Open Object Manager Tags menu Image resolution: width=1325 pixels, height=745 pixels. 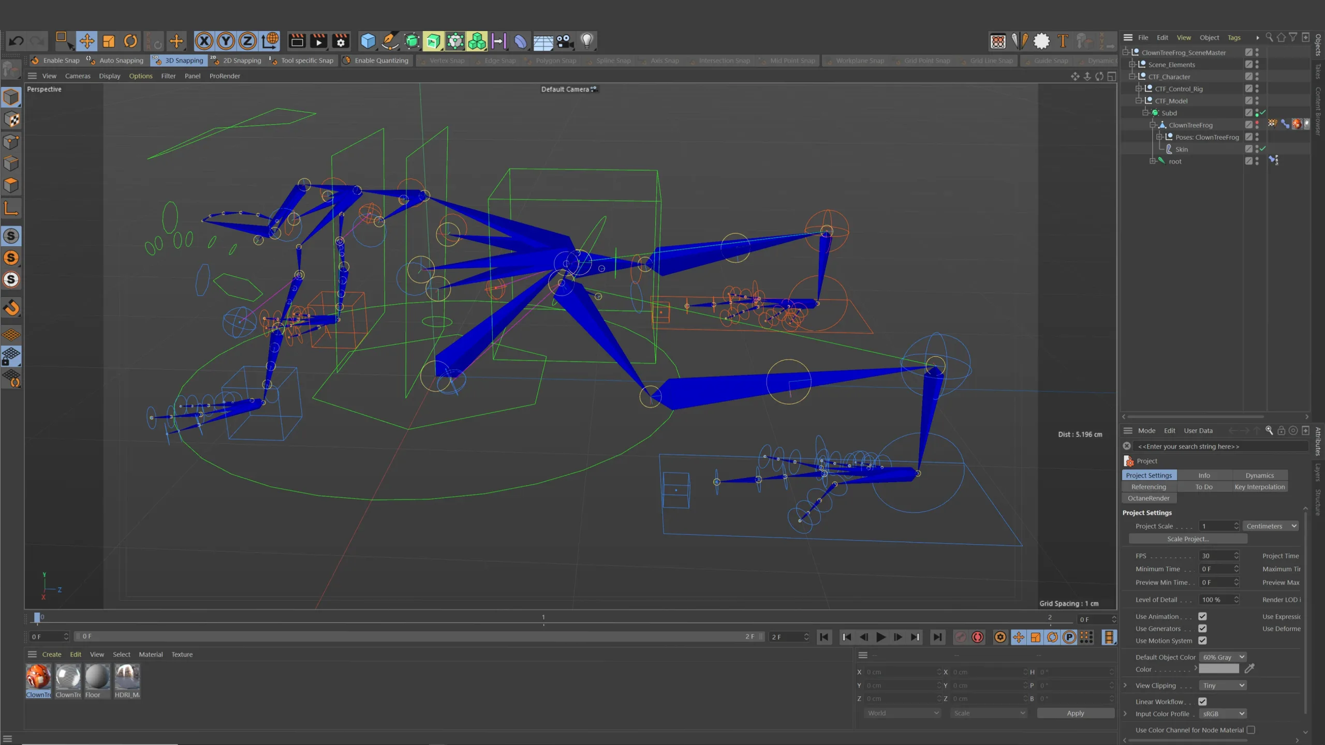coord(1234,37)
